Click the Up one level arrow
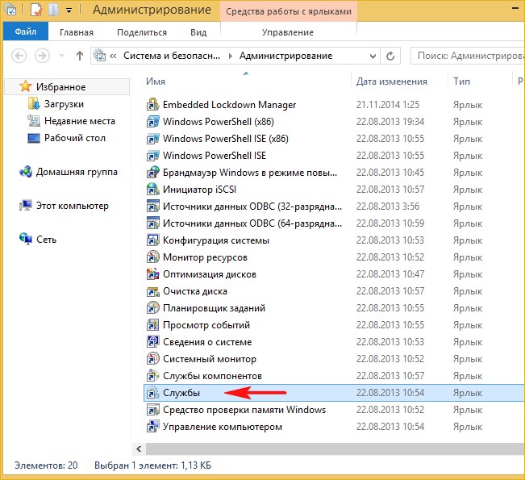Image resolution: width=525 pixels, height=480 pixels. point(80,56)
